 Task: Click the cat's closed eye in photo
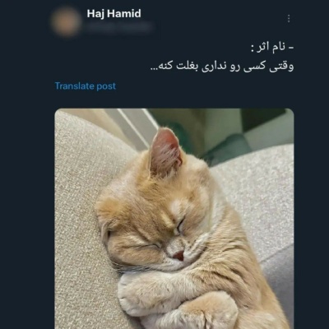pos(181,225)
